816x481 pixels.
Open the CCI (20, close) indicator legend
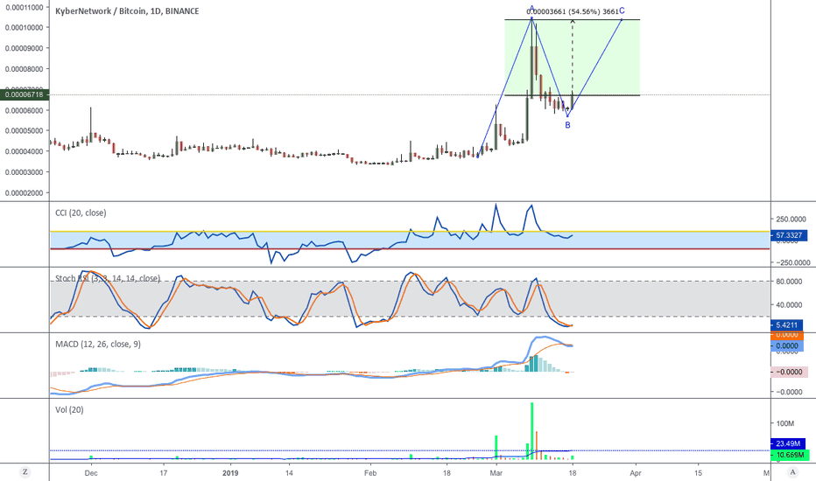tap(81, 213)
